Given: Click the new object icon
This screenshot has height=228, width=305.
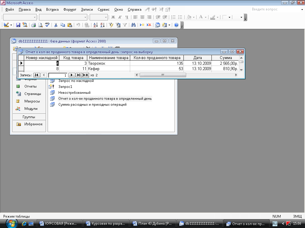Looking at the screenshot, I should (x=164, y=25).
